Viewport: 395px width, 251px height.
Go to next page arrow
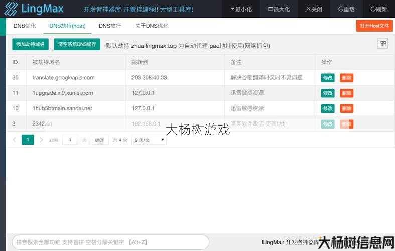click(41, 140)
